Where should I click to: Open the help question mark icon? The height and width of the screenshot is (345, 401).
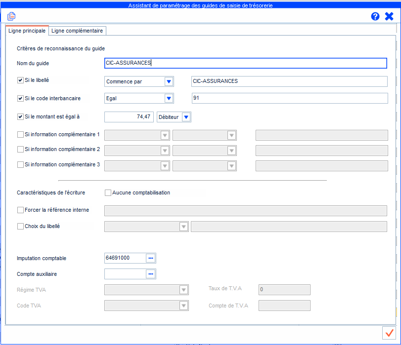(375, 16)
